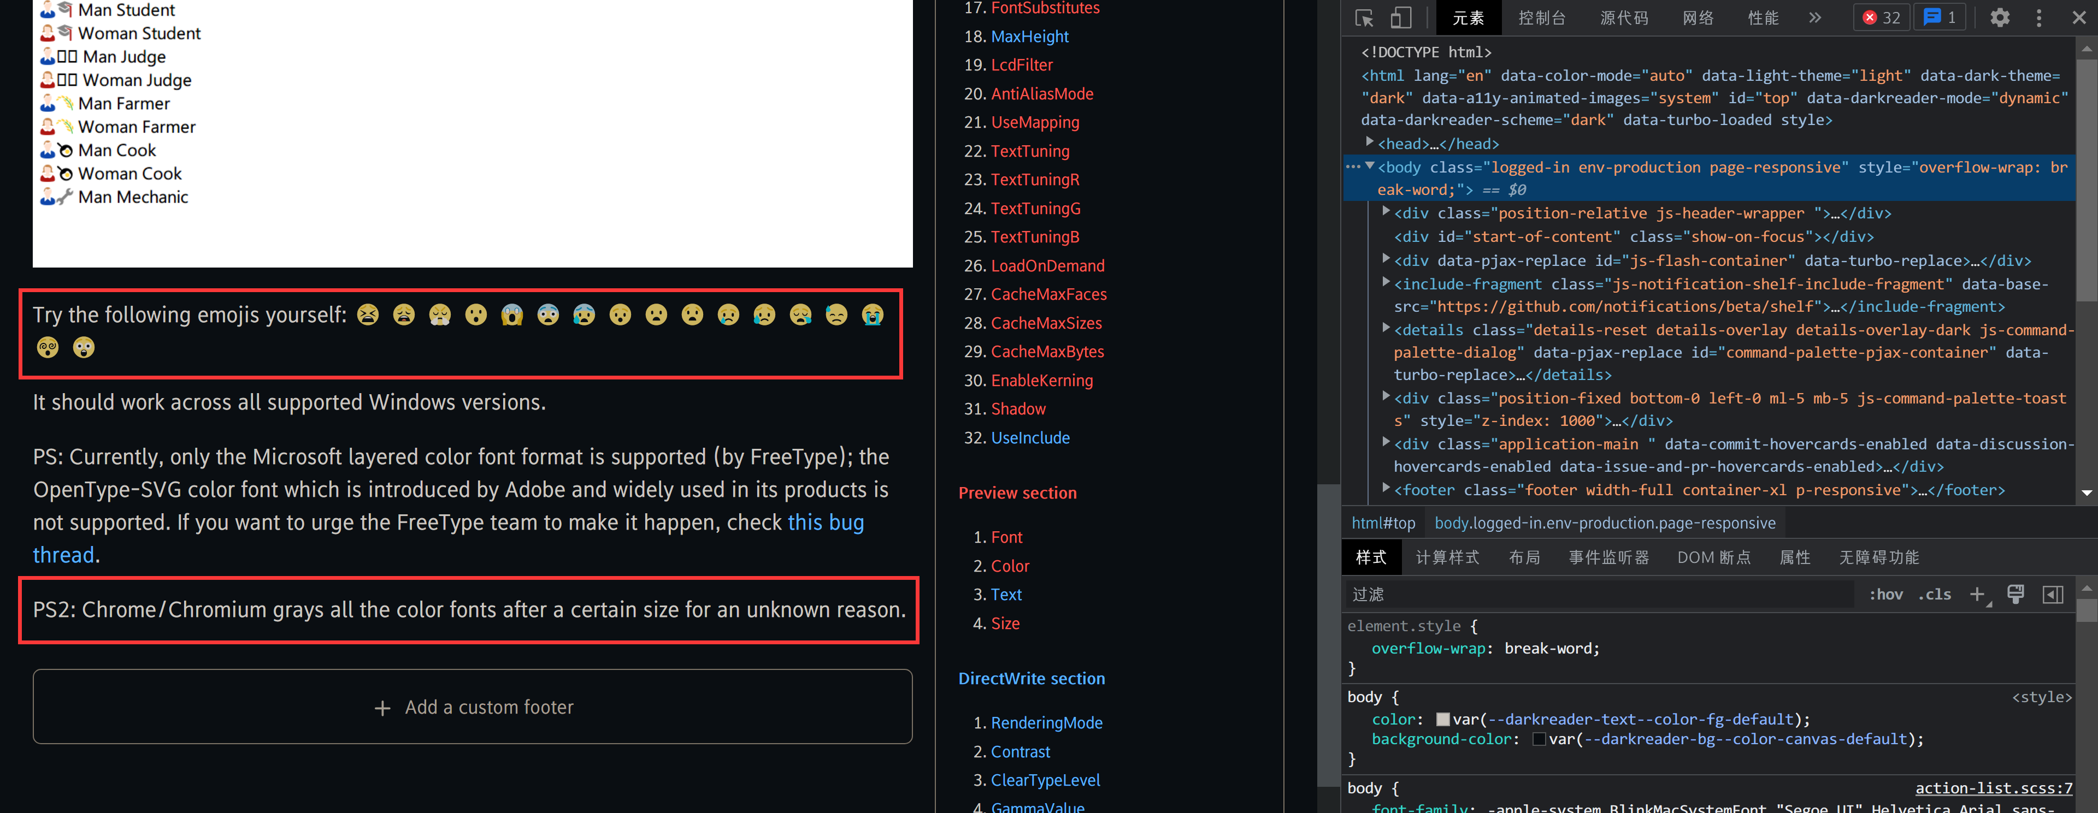Screen dimensions: 2098x813
Task: Select the start-of-content div node
Action: (1634, 237)
